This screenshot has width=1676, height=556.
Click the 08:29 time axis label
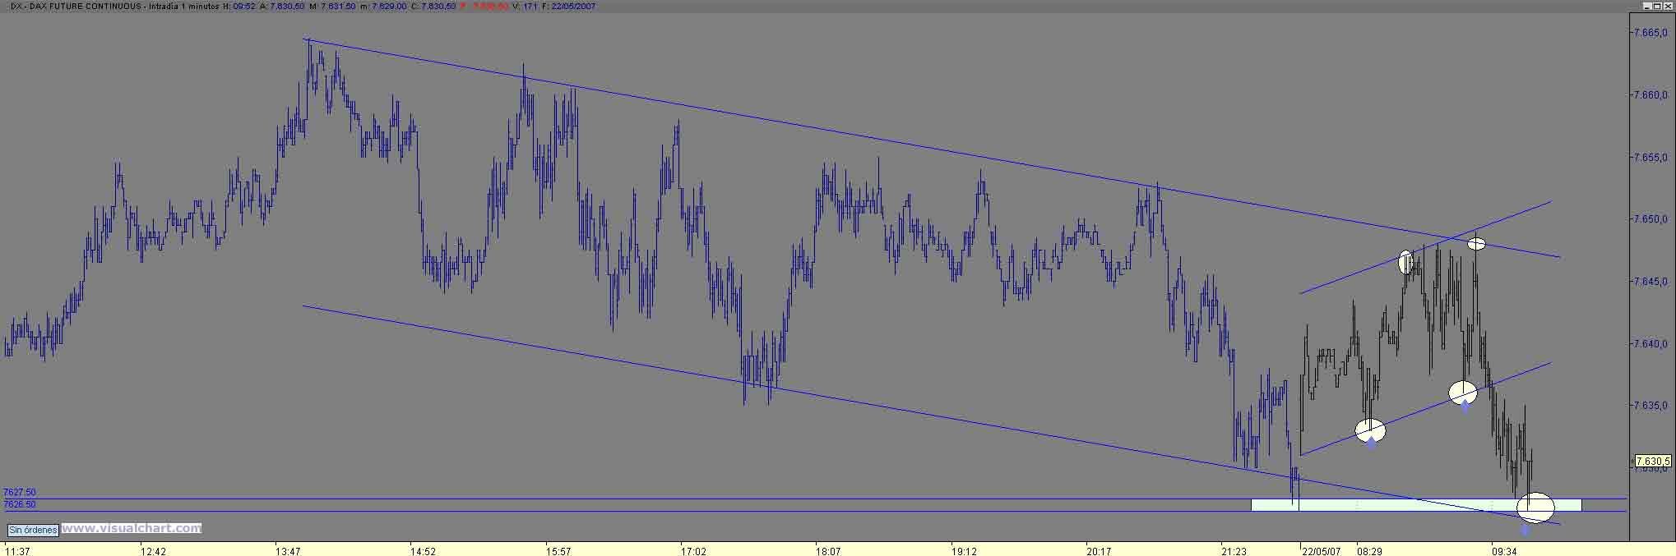click(x=1369, y=551)
